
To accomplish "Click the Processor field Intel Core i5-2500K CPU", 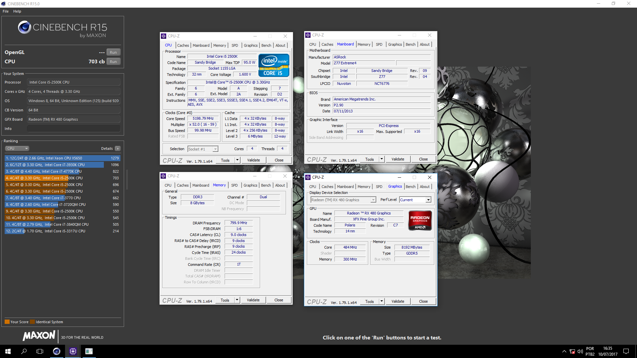I will [74, 82].
